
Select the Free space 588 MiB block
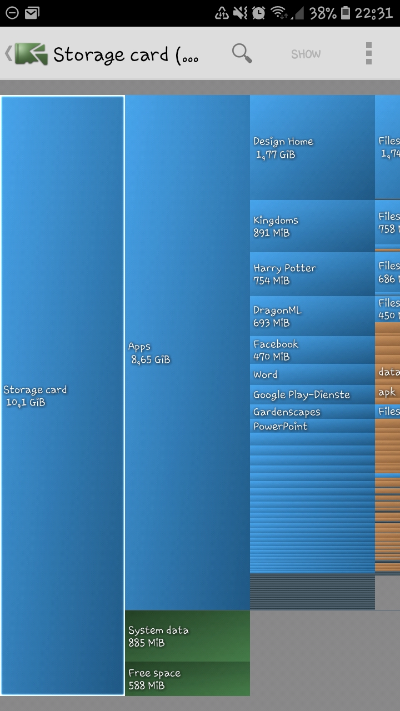pyautogui.click(x=187, y=679)
